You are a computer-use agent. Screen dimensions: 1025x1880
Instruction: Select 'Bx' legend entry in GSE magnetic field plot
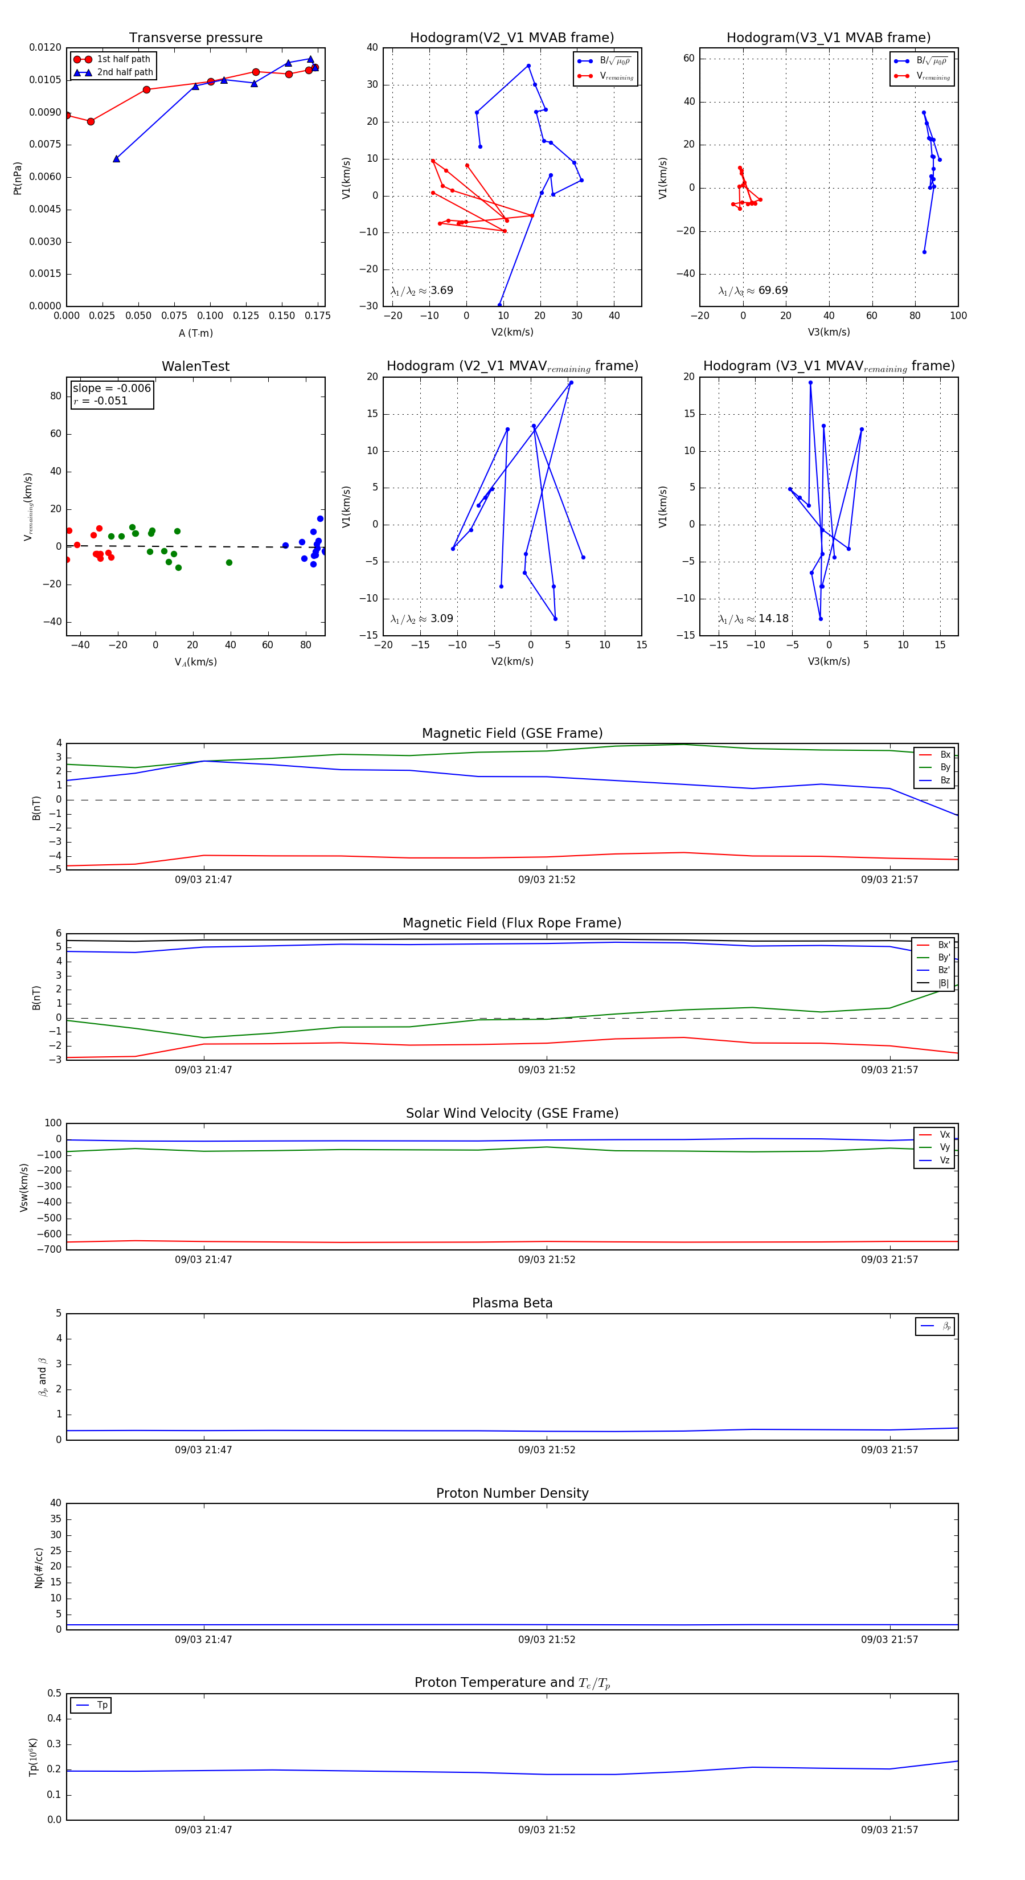(934, 755)
